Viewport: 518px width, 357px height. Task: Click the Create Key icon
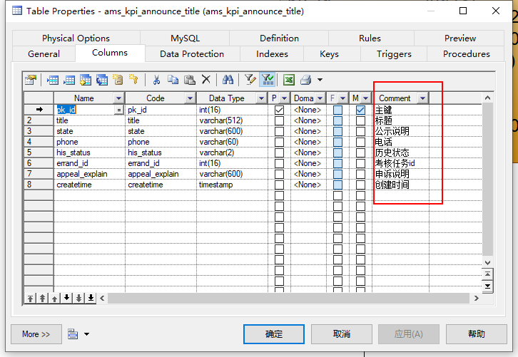(x=134, y=80)
